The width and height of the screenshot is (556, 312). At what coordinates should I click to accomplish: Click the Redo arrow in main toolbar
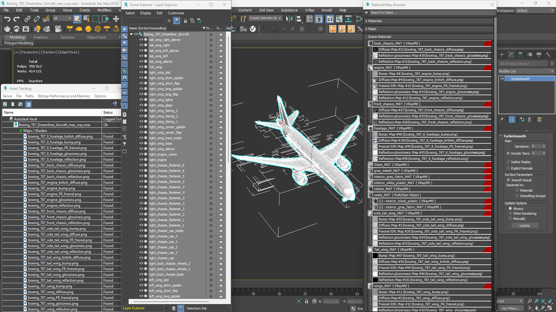click(17, 19)
